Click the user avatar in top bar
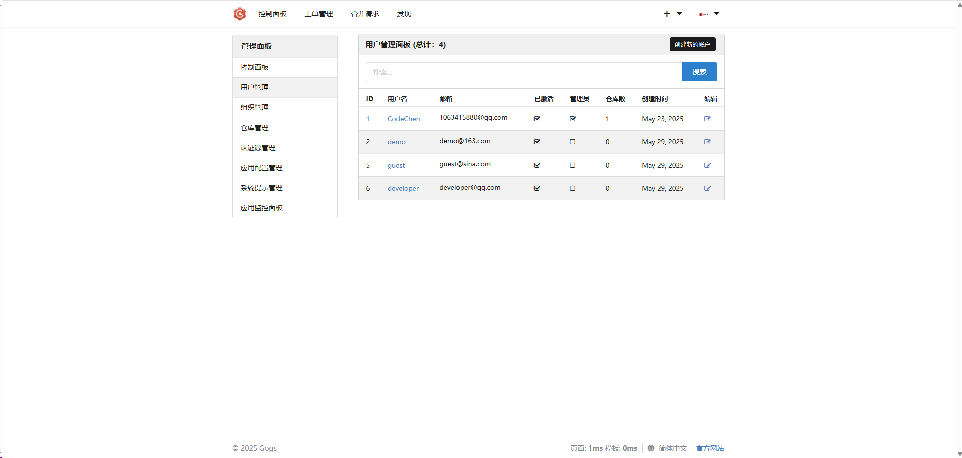The height and width of the screenshot is (458, 962). [x=703, y=14]
